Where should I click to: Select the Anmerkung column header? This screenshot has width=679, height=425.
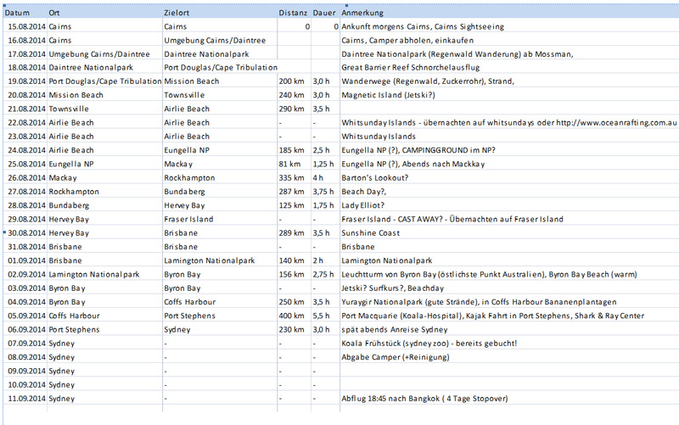pyautogui.click(x=362, y=13)
